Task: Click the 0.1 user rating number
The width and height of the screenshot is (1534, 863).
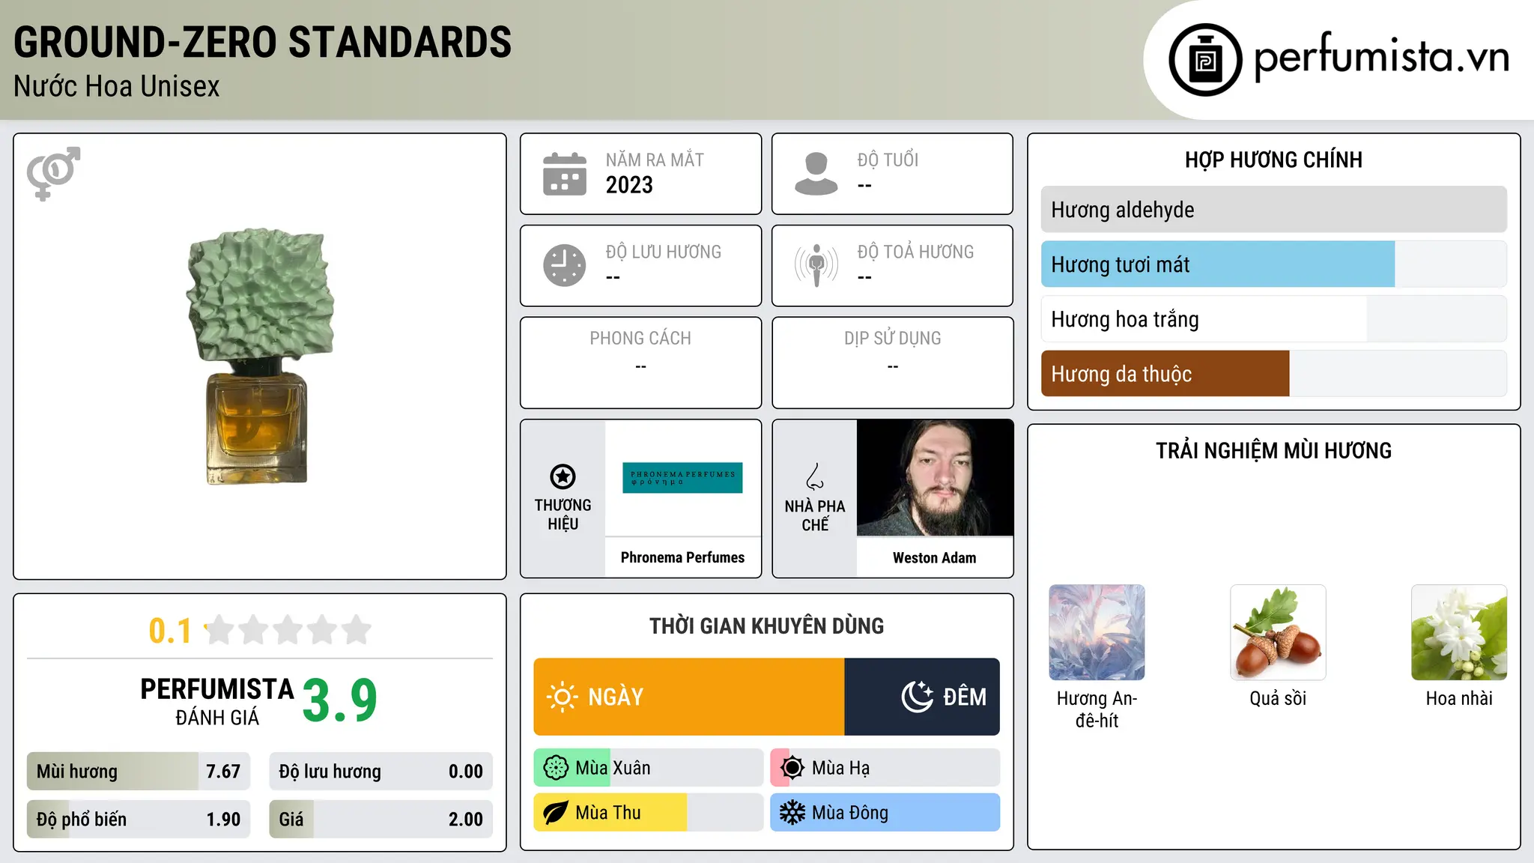Action: 170,631
